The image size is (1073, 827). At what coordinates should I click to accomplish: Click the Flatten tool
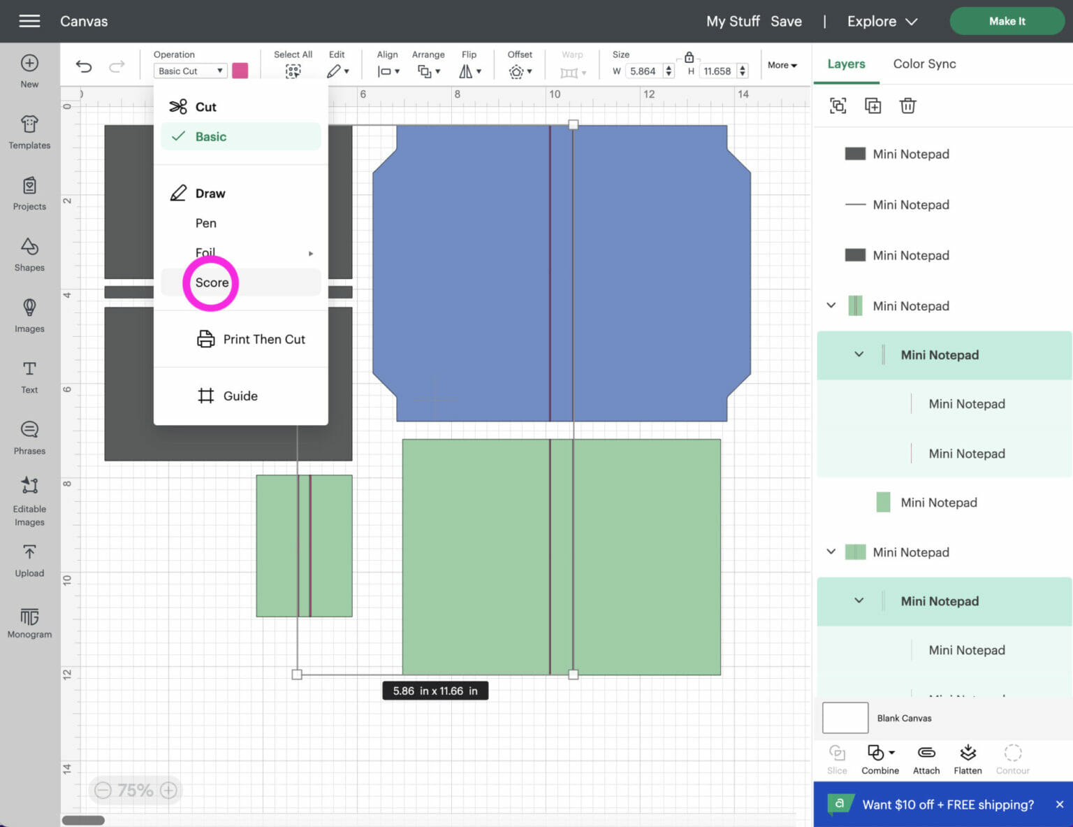[968, 759]
